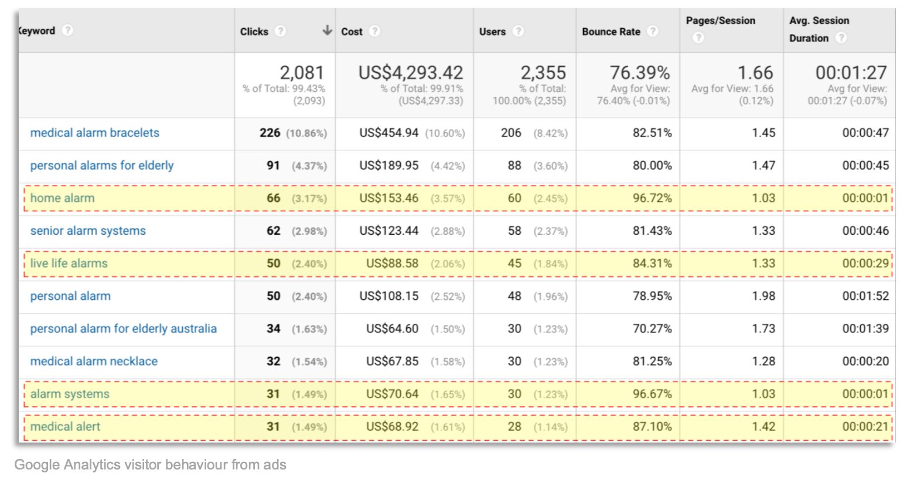Select bounce rate 96.67% cell
Image resolution: width=907 pixels, height=480 pixels.
(x=652, y=394)
